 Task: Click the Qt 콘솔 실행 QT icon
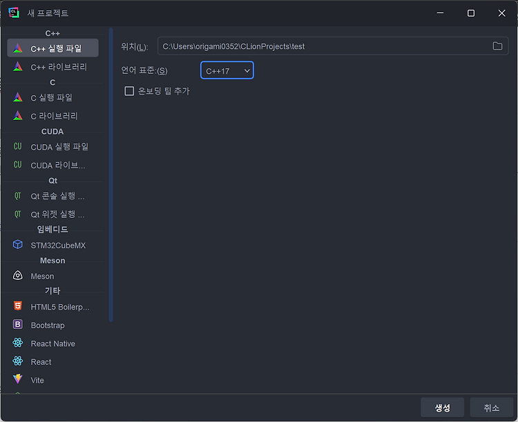(x=18, y=196)
